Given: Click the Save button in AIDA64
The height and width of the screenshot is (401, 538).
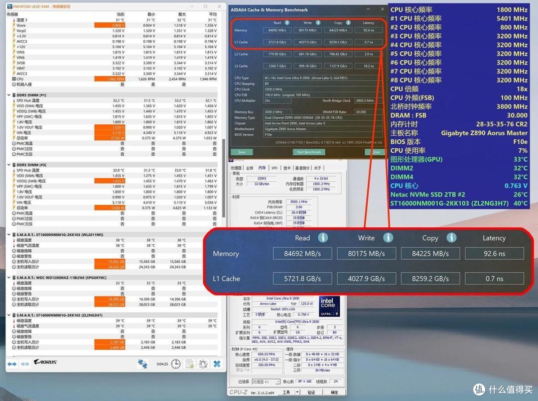Looking at the screenshot, I should [242, 152].
